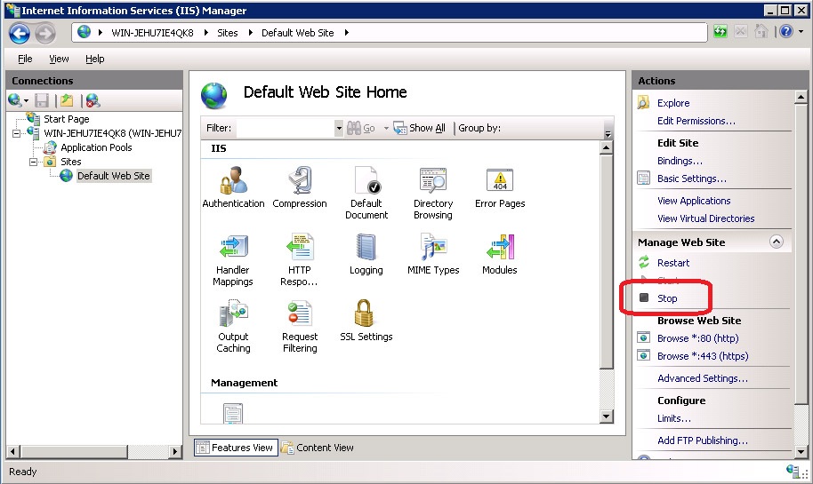This screenshot has height=484, width=813.
Task: Collapse the Manage Web Site section chevron
Action: [x=777, y=242]
